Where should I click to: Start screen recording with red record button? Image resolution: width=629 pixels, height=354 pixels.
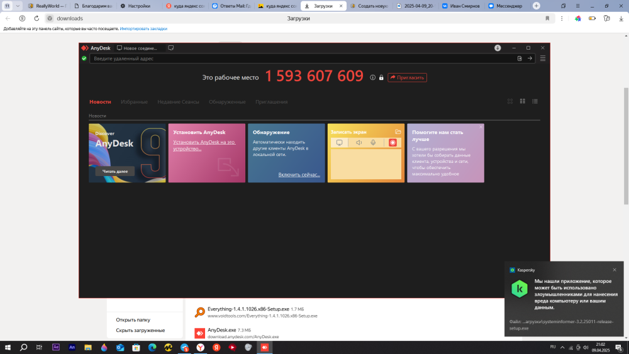point(392,142)
